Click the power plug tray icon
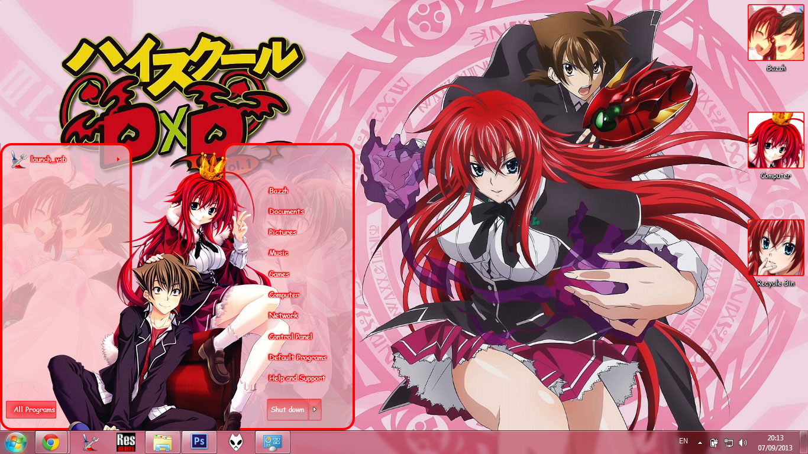 pos(714,442)
